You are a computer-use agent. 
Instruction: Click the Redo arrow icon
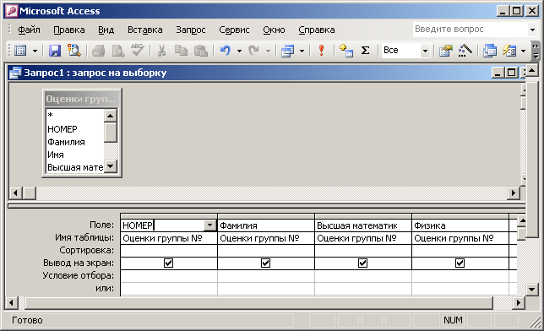tap(254, 51)
